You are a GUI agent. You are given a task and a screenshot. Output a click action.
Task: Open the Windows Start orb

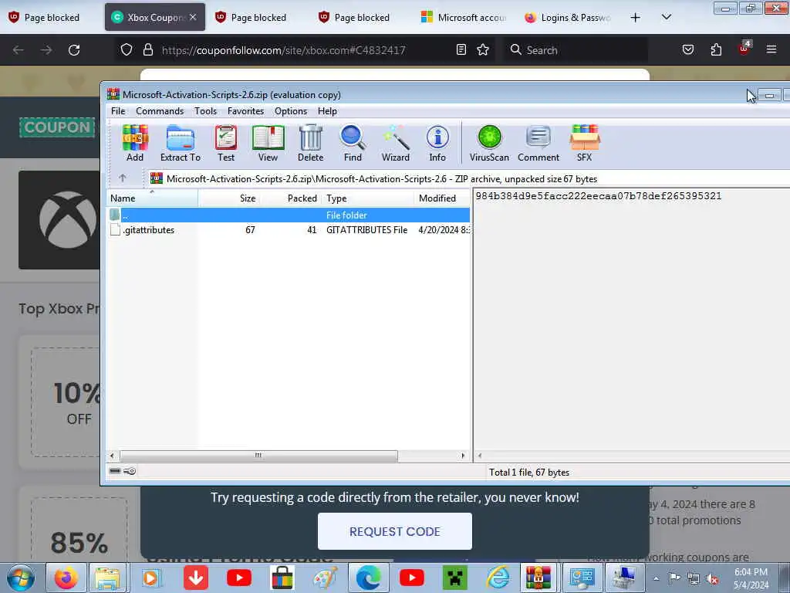(21, 578)
